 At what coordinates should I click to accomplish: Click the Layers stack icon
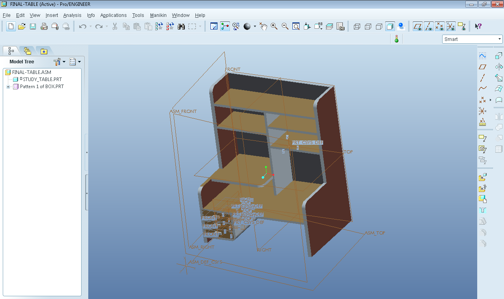[329, 26]
